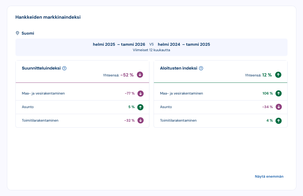This screenshot has height=196, width=303.
Task: Click the Suunnitteluindeksi help question mark icon
Action: click(x=64, y=68)
